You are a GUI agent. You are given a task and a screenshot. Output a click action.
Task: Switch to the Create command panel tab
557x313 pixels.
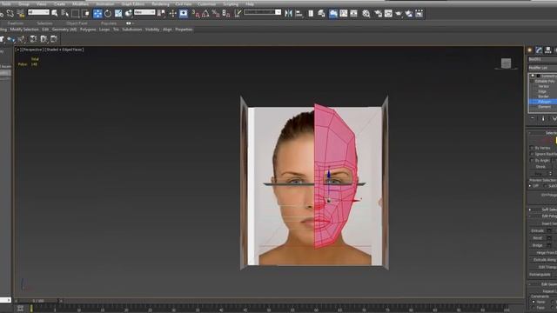[x=530, y=50]
